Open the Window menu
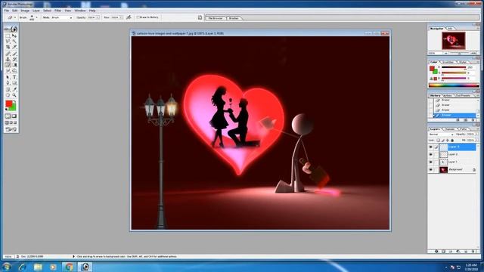Screen dimensions: 484x272 (80, 11)
